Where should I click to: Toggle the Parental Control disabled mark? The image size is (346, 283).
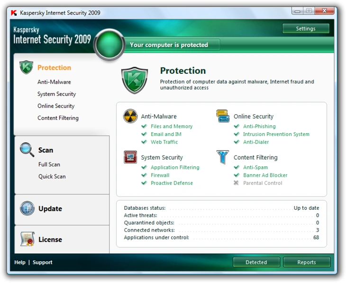click(x=236, y=183)
